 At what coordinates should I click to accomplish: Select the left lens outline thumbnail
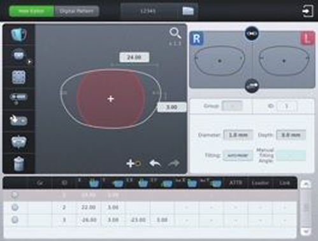[284, 60]
